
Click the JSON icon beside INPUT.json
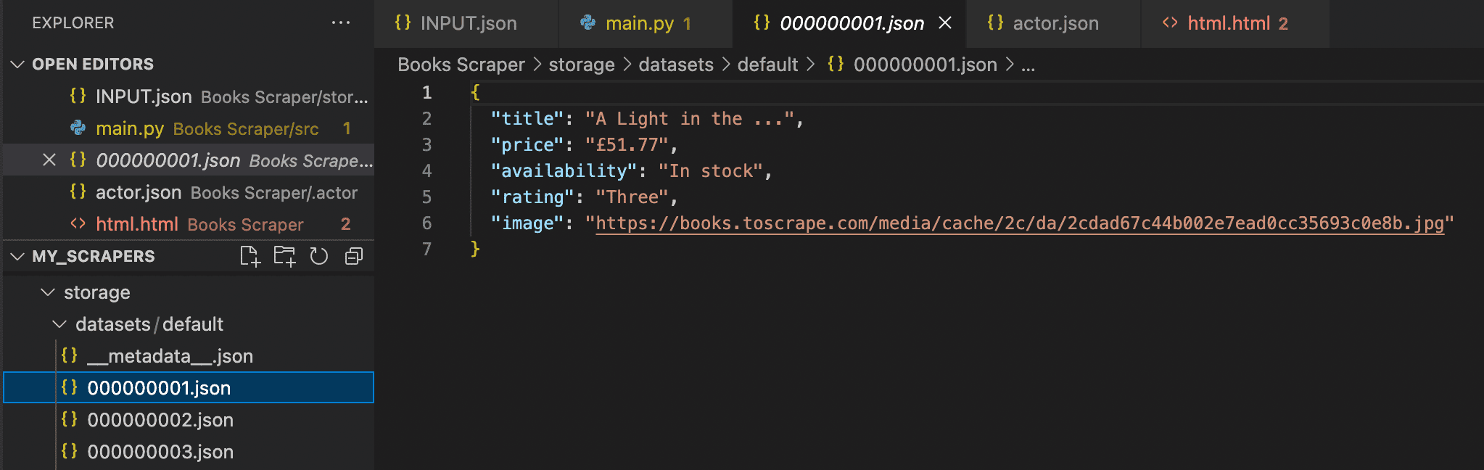pyautogui.click(x=403, y=22)
